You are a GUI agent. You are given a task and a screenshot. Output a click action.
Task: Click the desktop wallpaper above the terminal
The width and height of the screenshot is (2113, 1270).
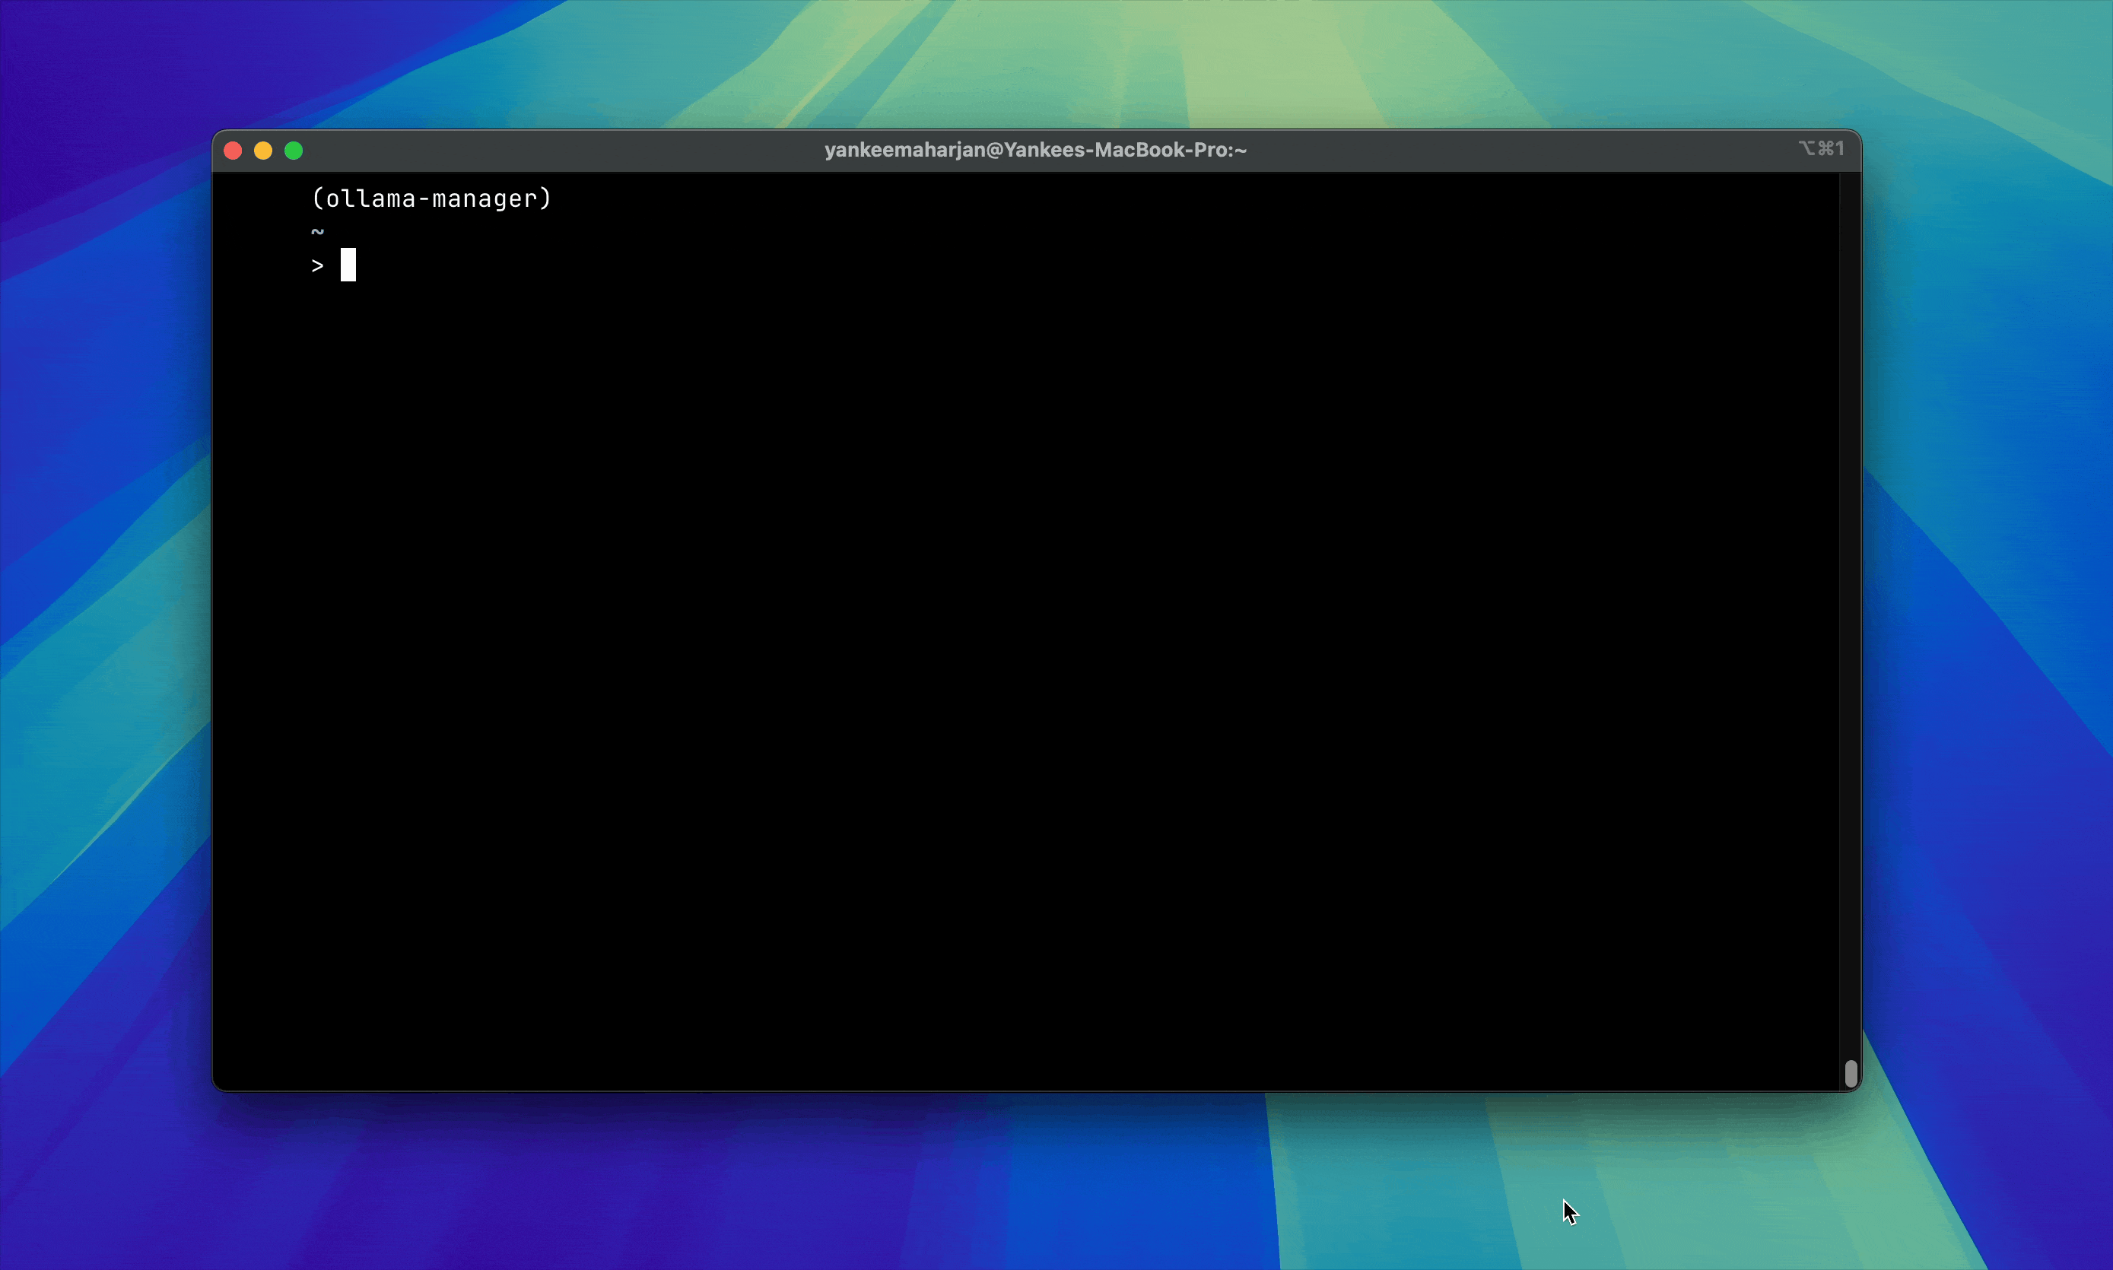[1027, 60]
